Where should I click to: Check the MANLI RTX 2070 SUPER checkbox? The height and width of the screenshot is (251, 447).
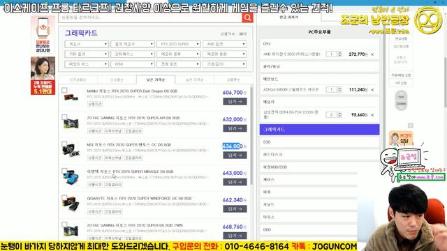click(x=64, y=91)
